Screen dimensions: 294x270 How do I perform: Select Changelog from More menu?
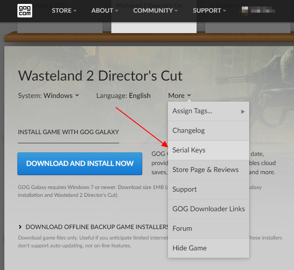(208, 131)
